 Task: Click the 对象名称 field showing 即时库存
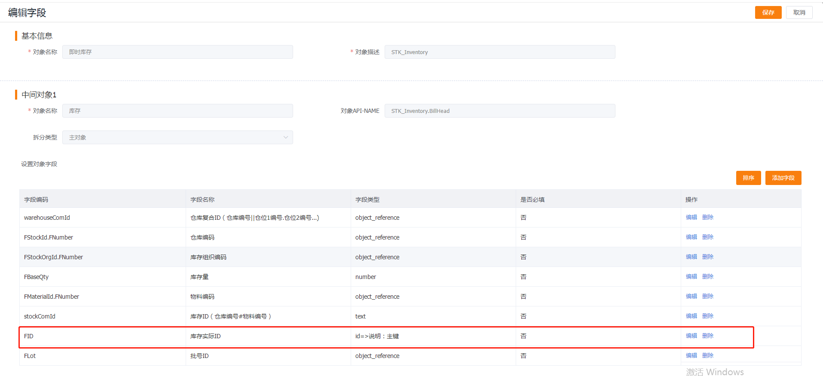[x=177, y=52]
